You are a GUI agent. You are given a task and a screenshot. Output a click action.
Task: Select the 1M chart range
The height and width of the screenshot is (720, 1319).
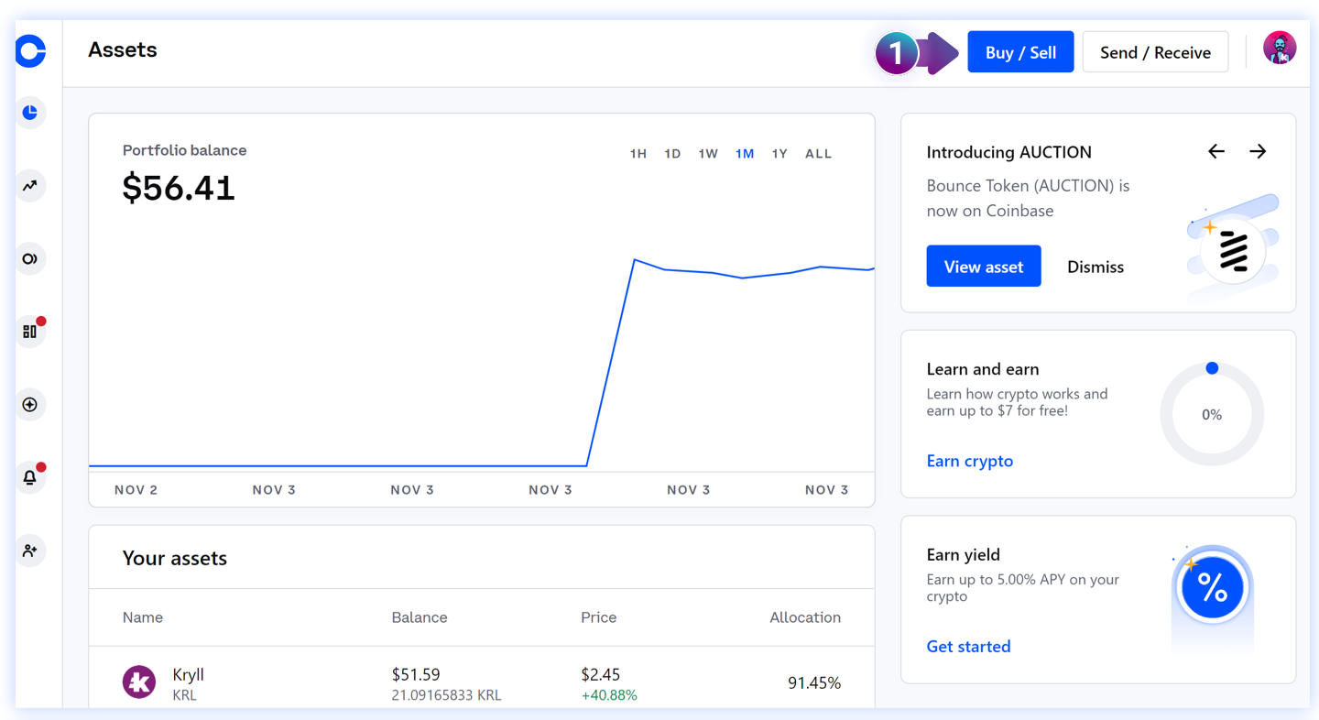click(x=745, y=154)
